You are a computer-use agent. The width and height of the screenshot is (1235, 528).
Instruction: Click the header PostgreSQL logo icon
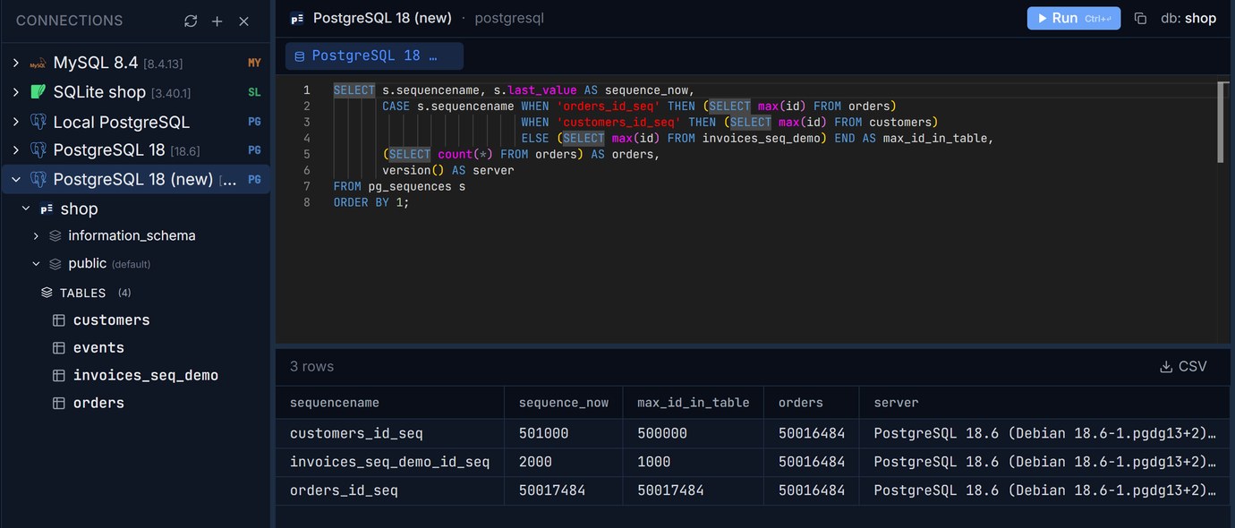(297, 18)
